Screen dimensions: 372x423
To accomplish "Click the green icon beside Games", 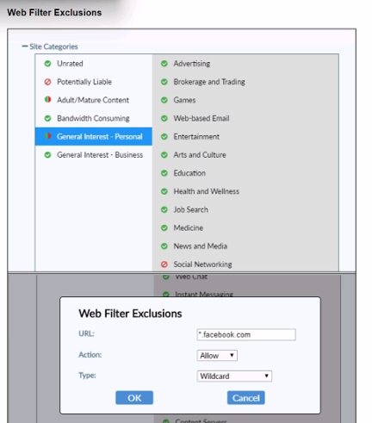I will (x=164, y=100).
